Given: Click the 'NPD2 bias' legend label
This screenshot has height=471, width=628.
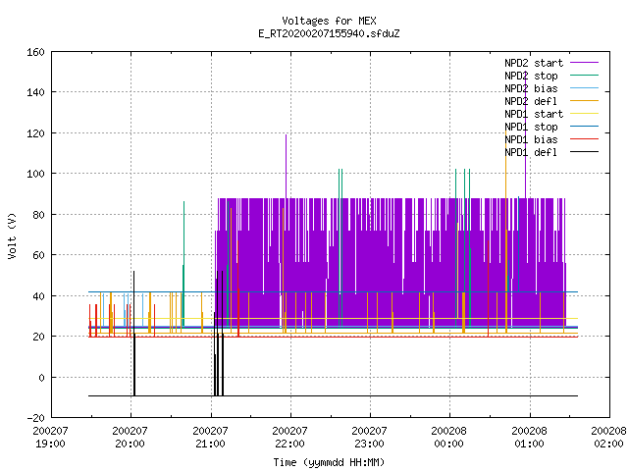Looking at the screenshot, I should (531, 88).
